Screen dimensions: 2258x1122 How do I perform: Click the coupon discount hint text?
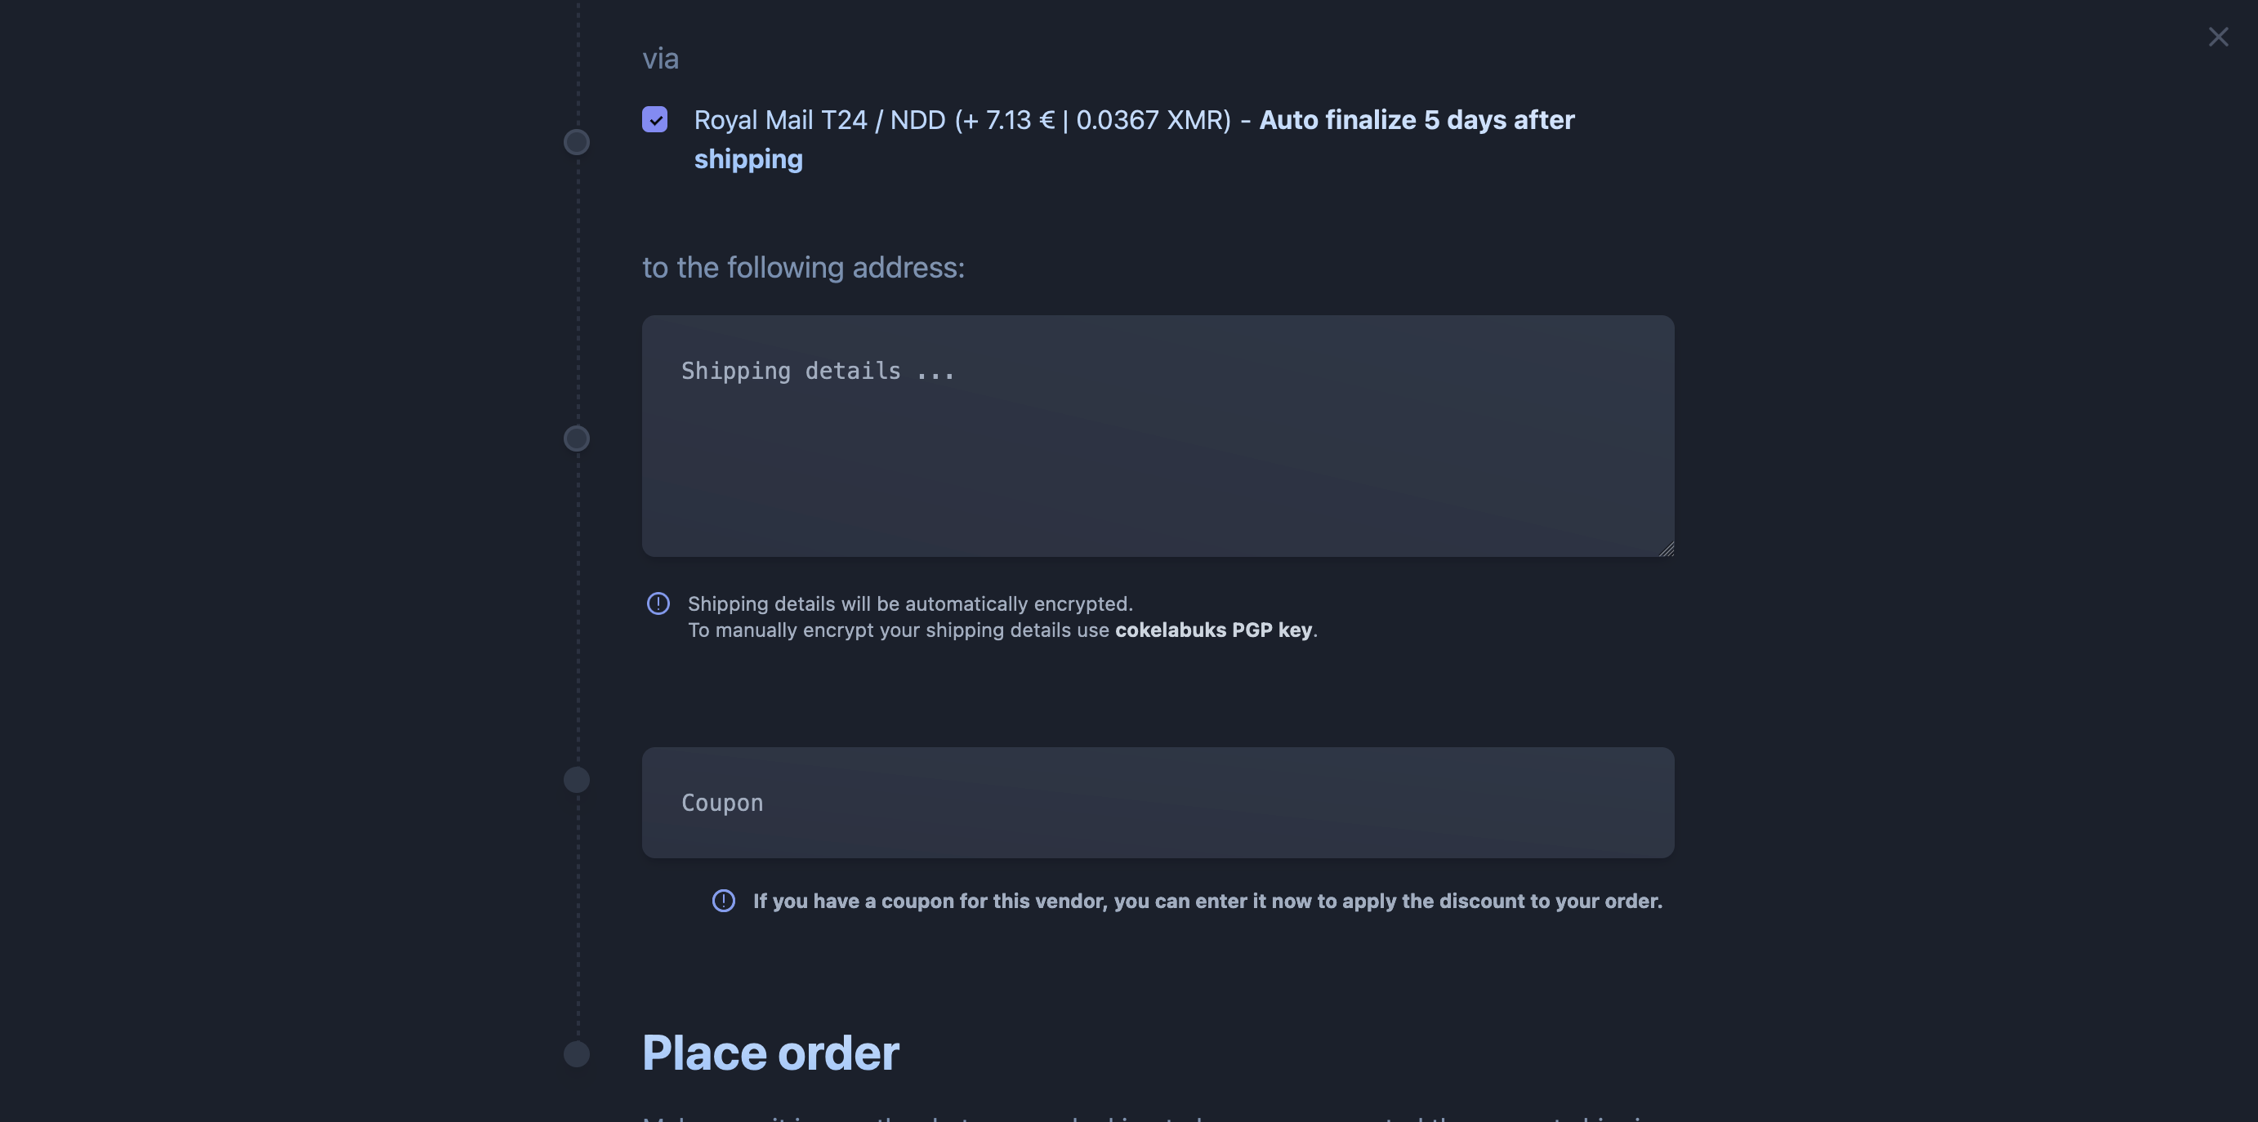click(x=1208, y=901)
